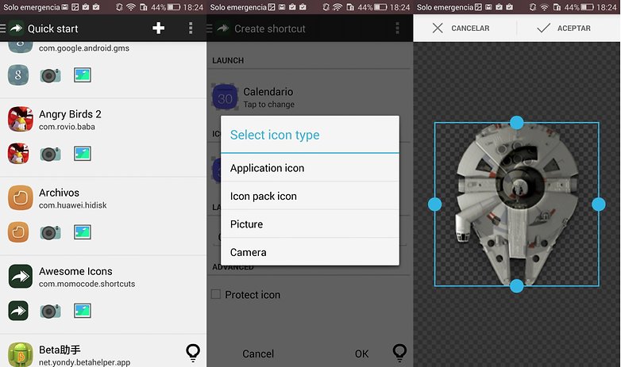
Task: Tap camera icon under com.google.android.gms
Action: (50, 75)
